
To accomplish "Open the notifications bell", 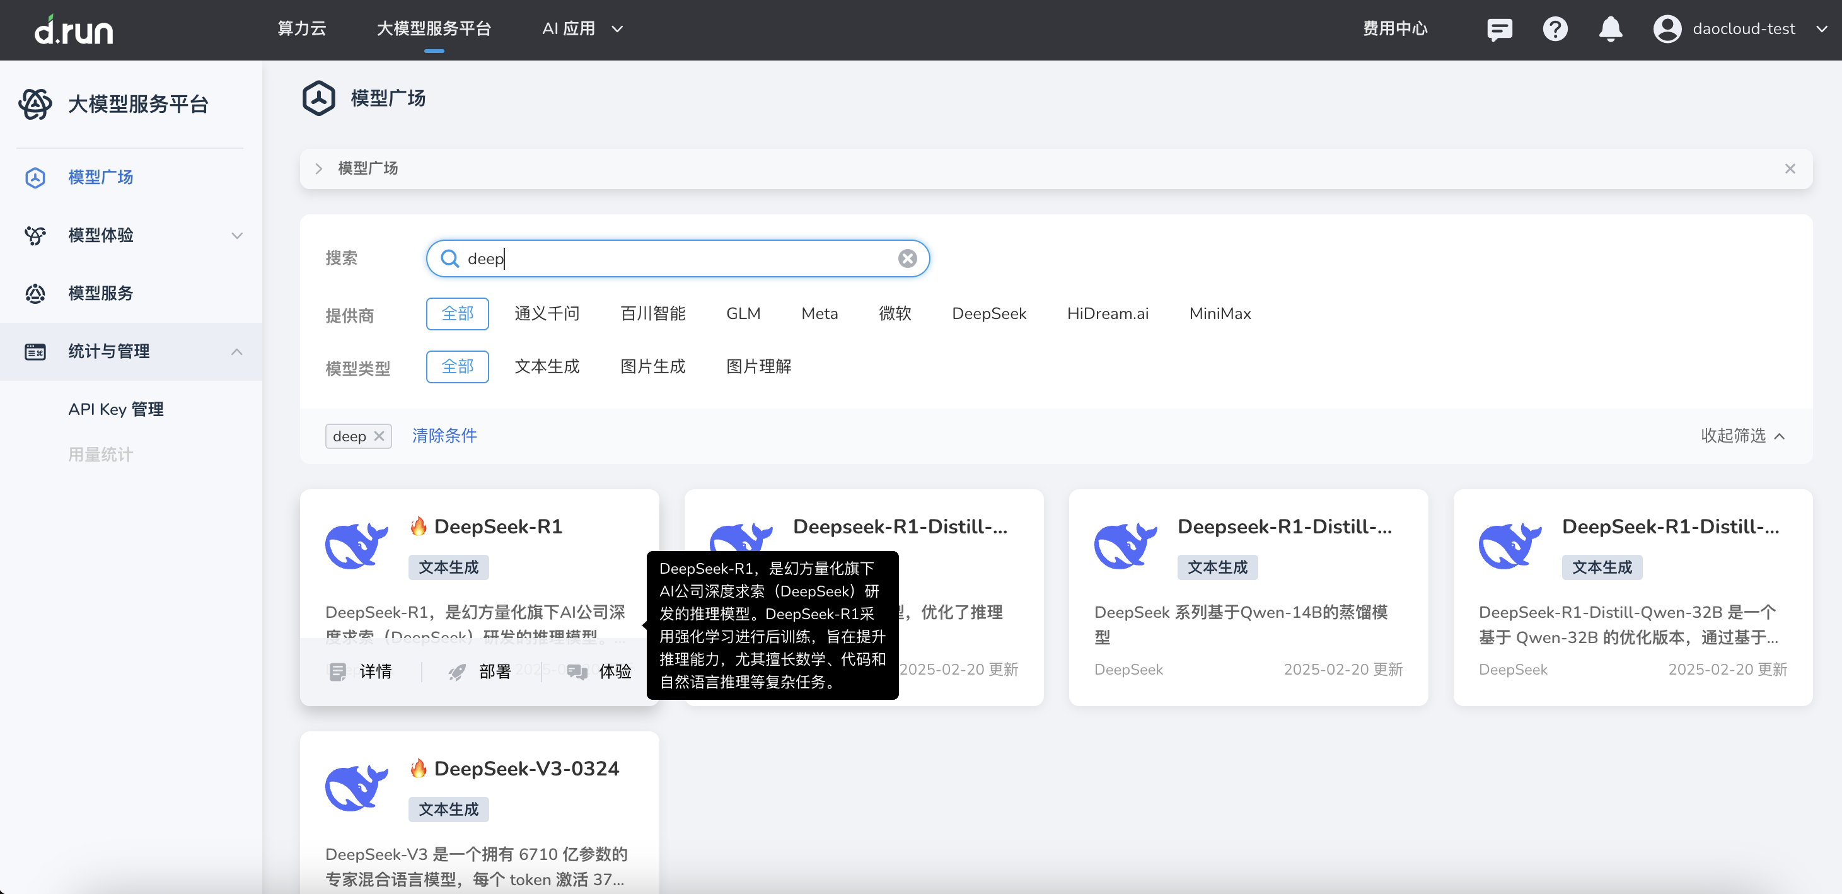I will pyautogui.click(x=1610, y=30).
